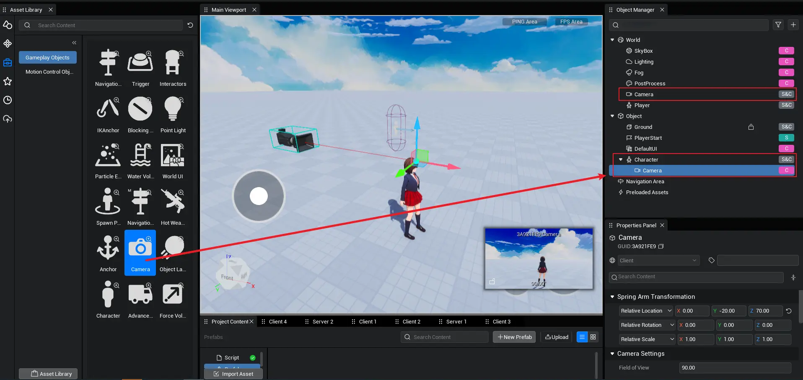Open the Relative Location dropdown

point(646,311)
